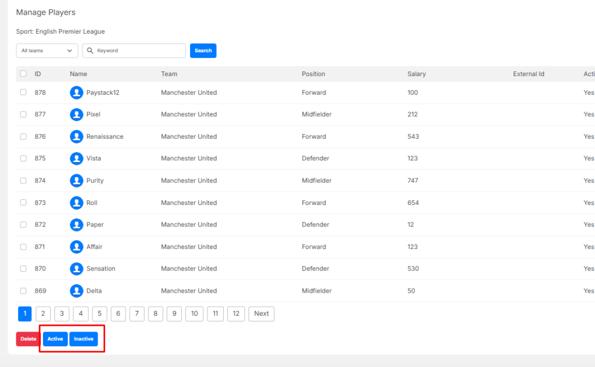
Task: Click the avatar icon for Vista
Action: pyautogui.click(x=76, y=159)
